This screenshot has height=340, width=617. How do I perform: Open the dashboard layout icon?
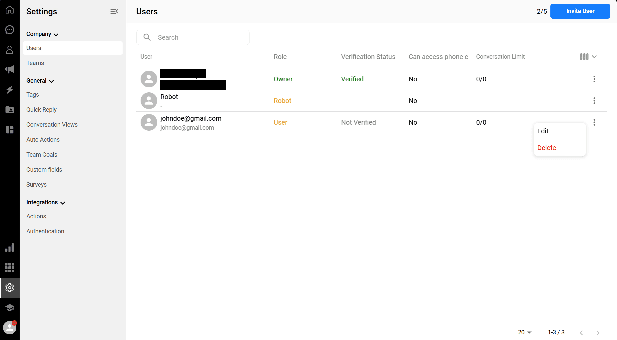pos(10,130)
